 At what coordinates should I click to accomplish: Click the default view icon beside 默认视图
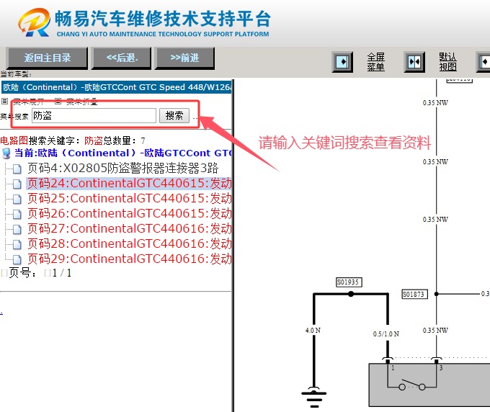[414, 62]
